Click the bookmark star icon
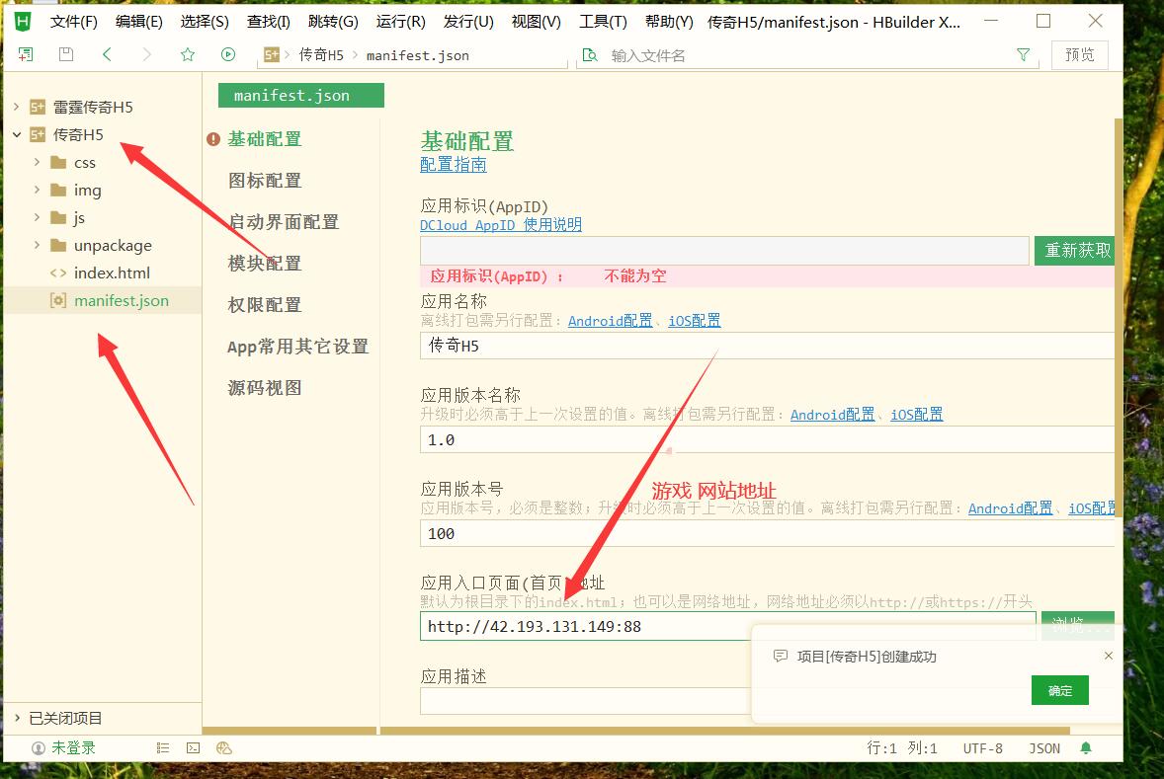The width and height of the screenshot is (1164, 779). (188, 55)
